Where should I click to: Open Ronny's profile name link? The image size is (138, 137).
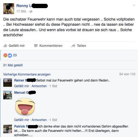(x=24, y=6)
